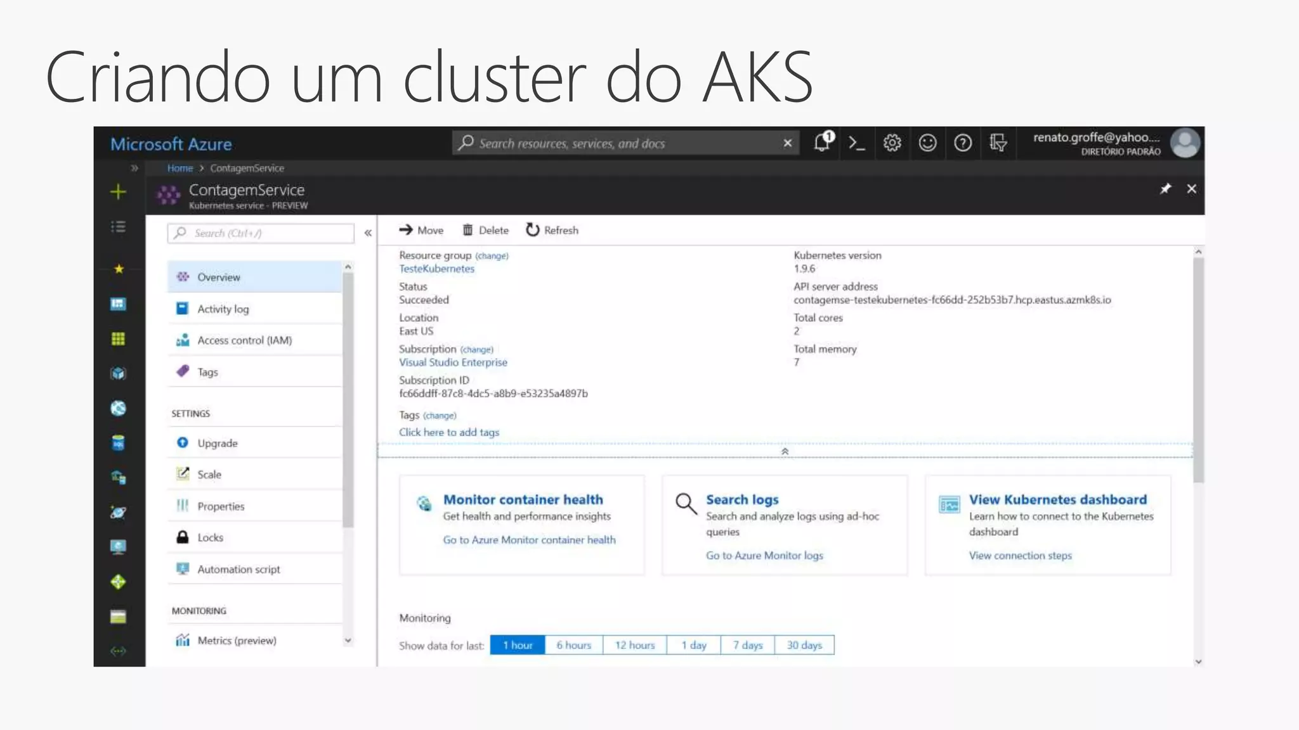Click the Home breadcrumb link
Screen dimensions: 1299x730
(x=180, y=168)
